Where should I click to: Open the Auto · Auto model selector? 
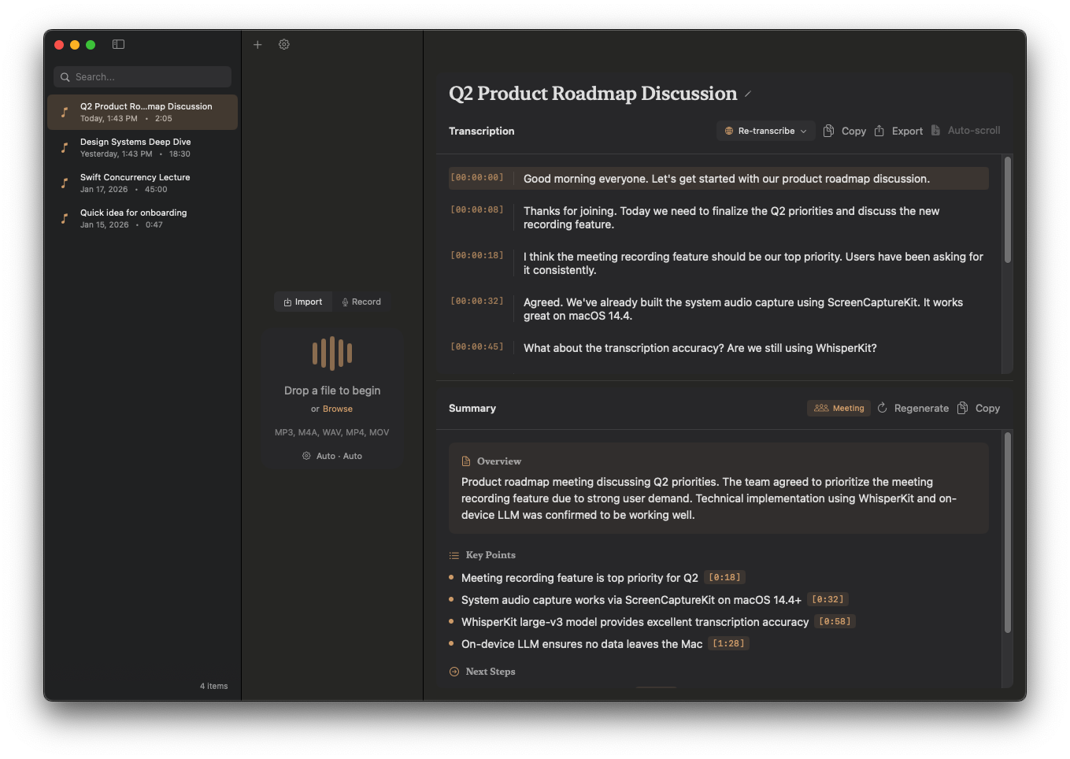331,455
